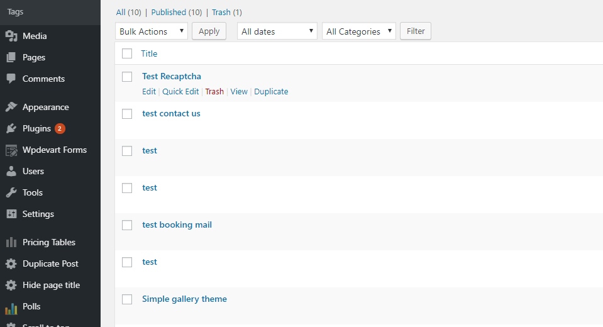Image resolution: width=603 pixels, height=327 pixels.
Task: Click the Wpdevart Forms icon
Action: [x=11, y=150]
